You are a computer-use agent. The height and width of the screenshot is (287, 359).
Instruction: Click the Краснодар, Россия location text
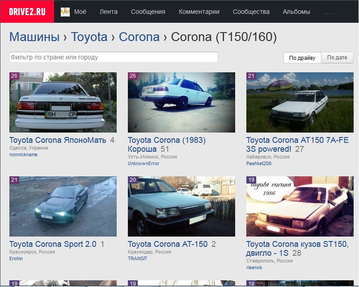[x=149, y=252]
